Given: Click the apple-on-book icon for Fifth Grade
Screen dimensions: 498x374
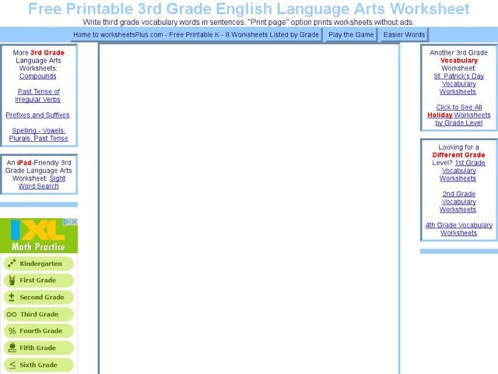Looking at the screenshot, I should pos(12,348).
